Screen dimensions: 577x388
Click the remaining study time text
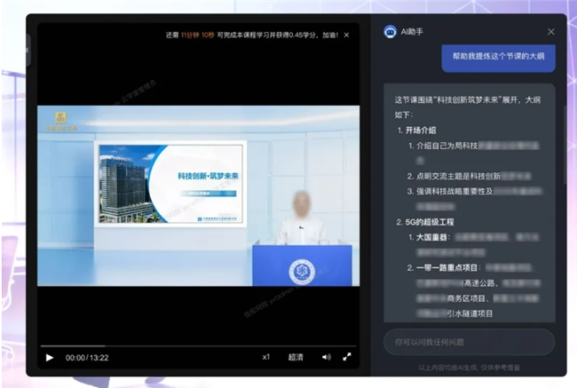(251, 35)
